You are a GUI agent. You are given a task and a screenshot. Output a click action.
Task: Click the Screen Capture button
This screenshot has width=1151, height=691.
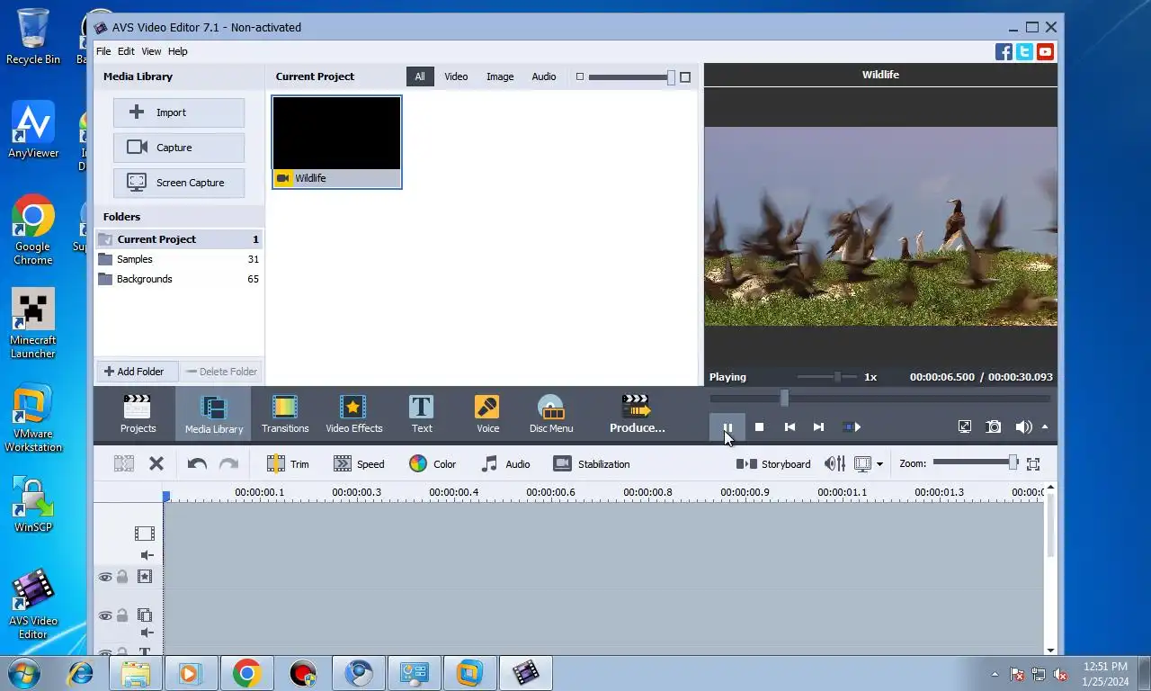click(179, 183)
